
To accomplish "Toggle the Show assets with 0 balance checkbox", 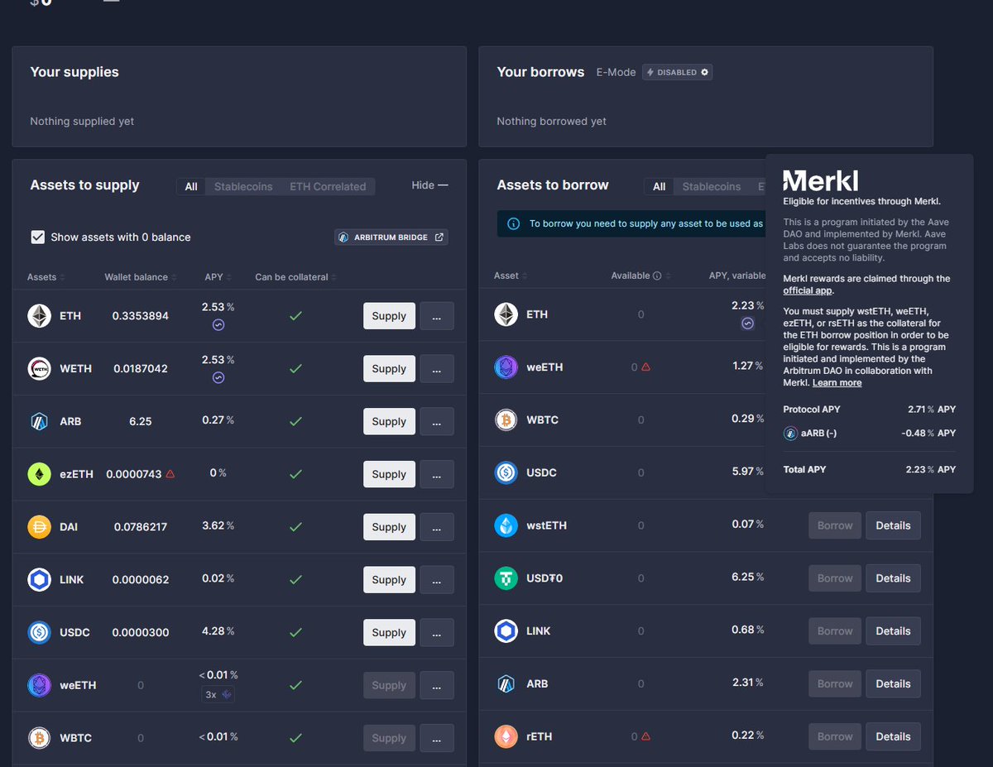I will click(x=38, y=237).
